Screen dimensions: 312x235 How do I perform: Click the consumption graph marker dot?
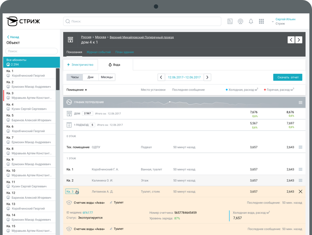[x=170, y=102]
